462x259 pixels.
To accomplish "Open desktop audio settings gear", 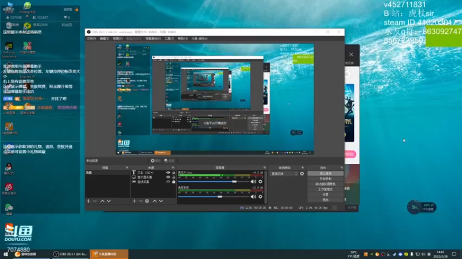I will [x=260, y=197].
